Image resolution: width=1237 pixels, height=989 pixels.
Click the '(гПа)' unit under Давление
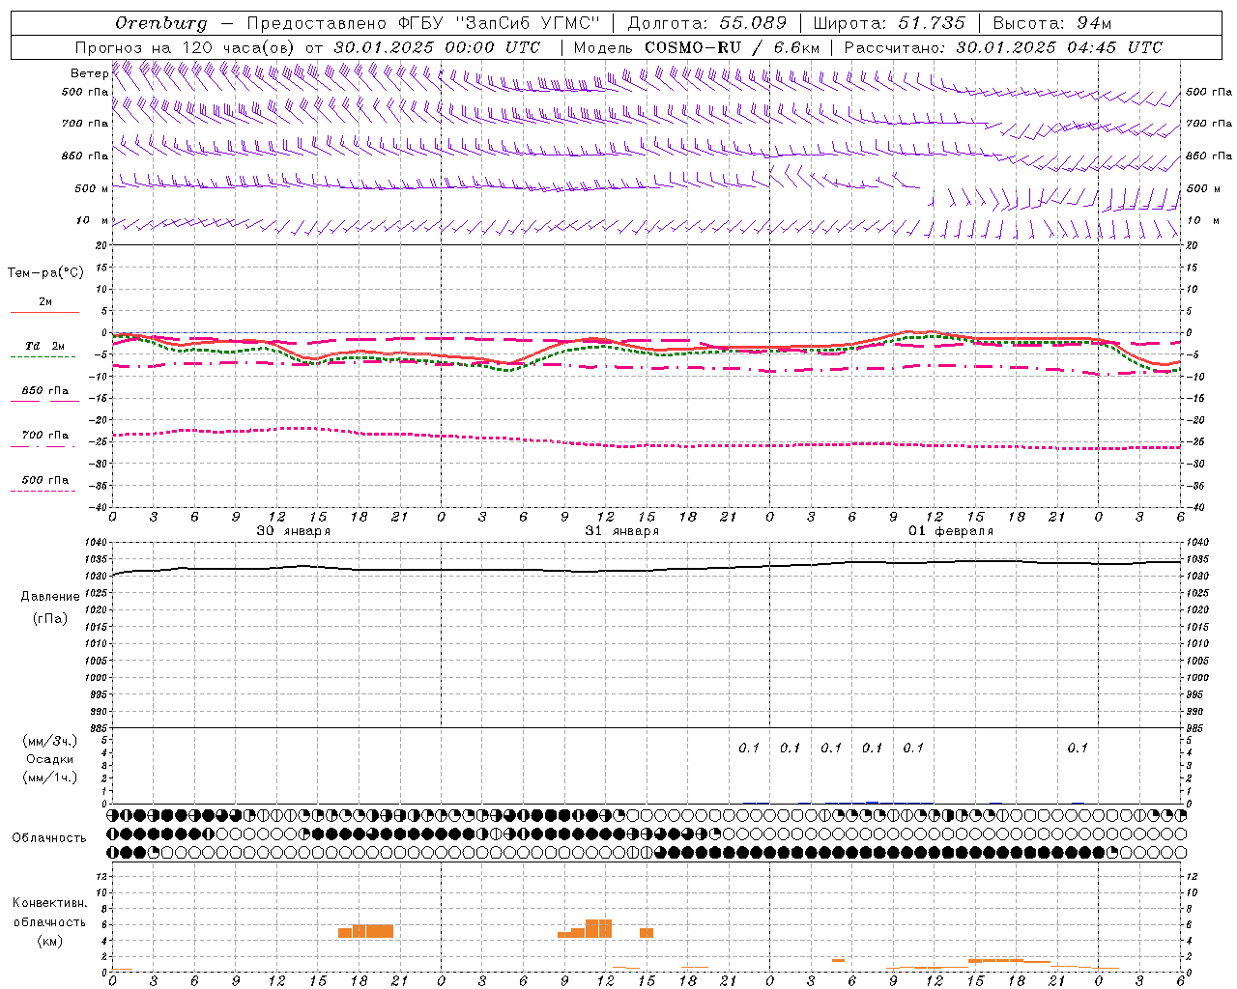pos(50,619)
